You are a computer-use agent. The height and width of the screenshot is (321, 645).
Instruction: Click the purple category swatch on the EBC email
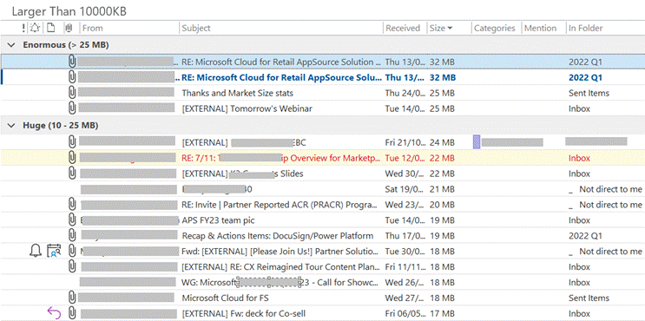[477, 142]
